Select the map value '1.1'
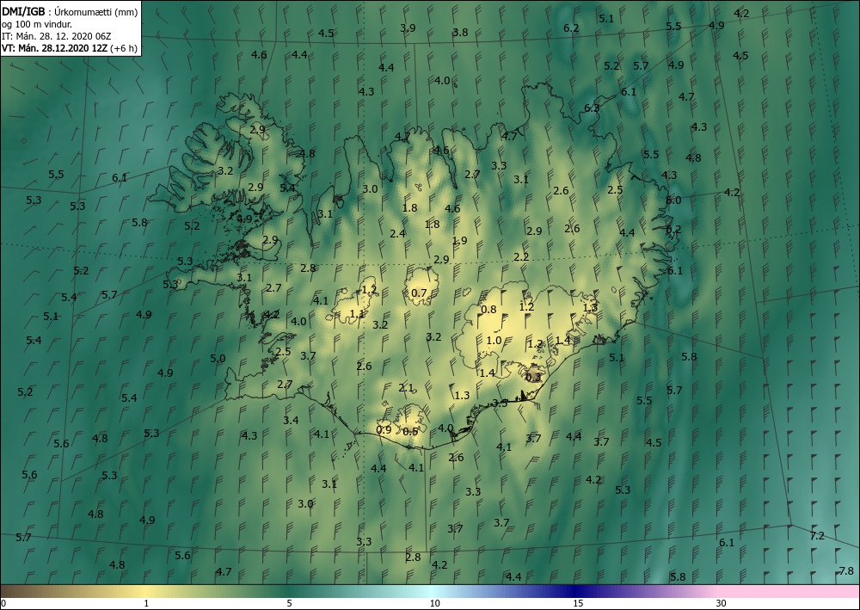The height and width of the screenshot is (610, 860). (x=357, y=314)
